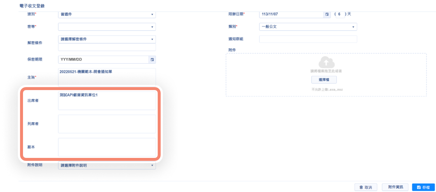The width and height of the screenshot is (436, 192).
Task: Expand the 速別 dropdown showing 普通件
Action: (x=107, y=14)
